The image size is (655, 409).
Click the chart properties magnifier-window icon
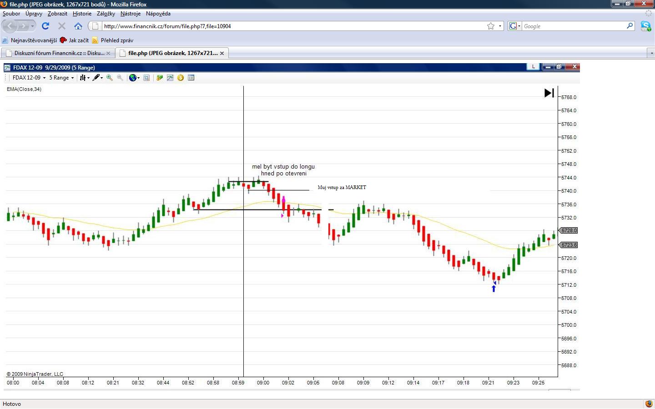tap(146, 78)
